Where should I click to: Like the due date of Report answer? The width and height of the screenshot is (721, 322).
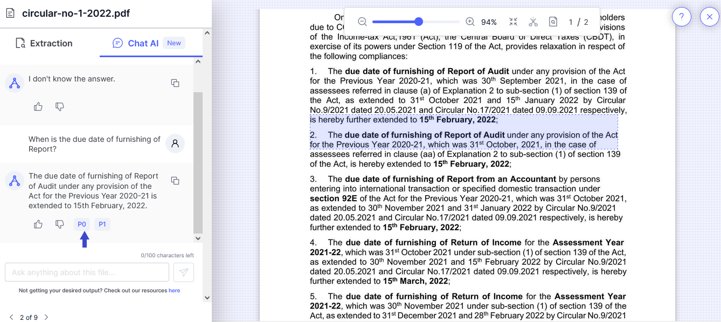(x=38, y=224)
